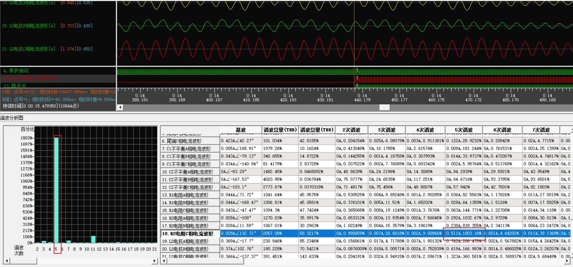Select row 17.R2电阻B相电流波形
The width and height of the screenshot is (573, 267).
click(190, 226)
